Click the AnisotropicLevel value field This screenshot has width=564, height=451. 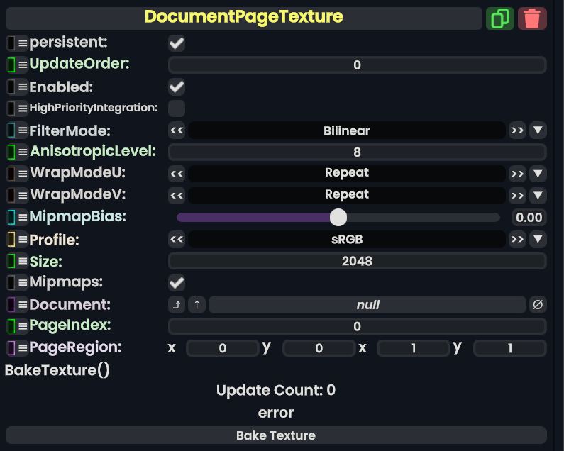(357, 152)
